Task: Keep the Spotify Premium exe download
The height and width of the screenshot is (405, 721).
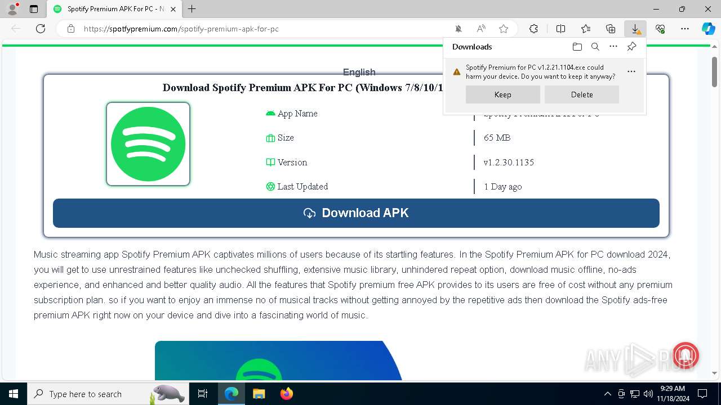Action: pos(502,94)
